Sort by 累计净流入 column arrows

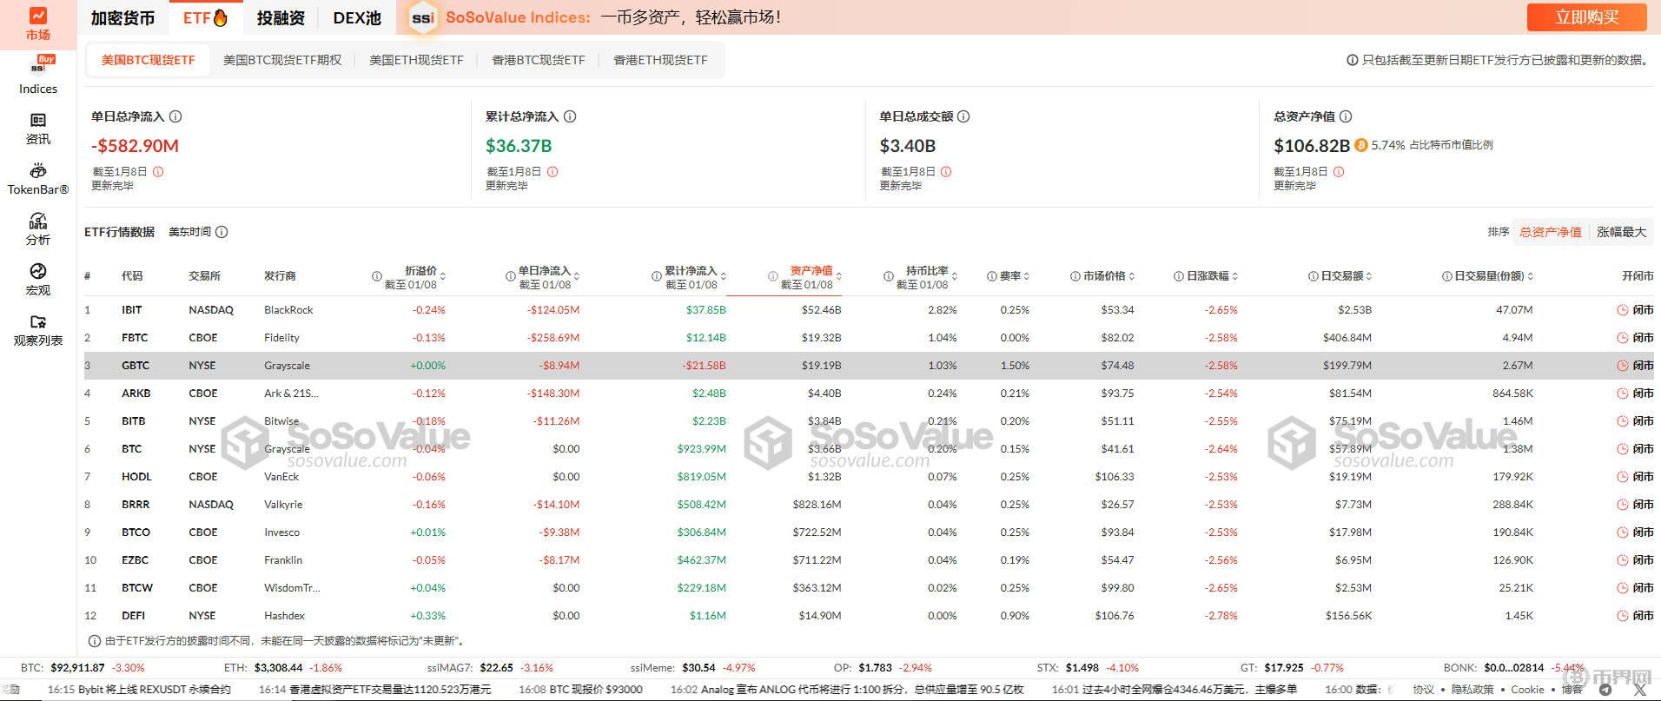[x=724, y=276]
